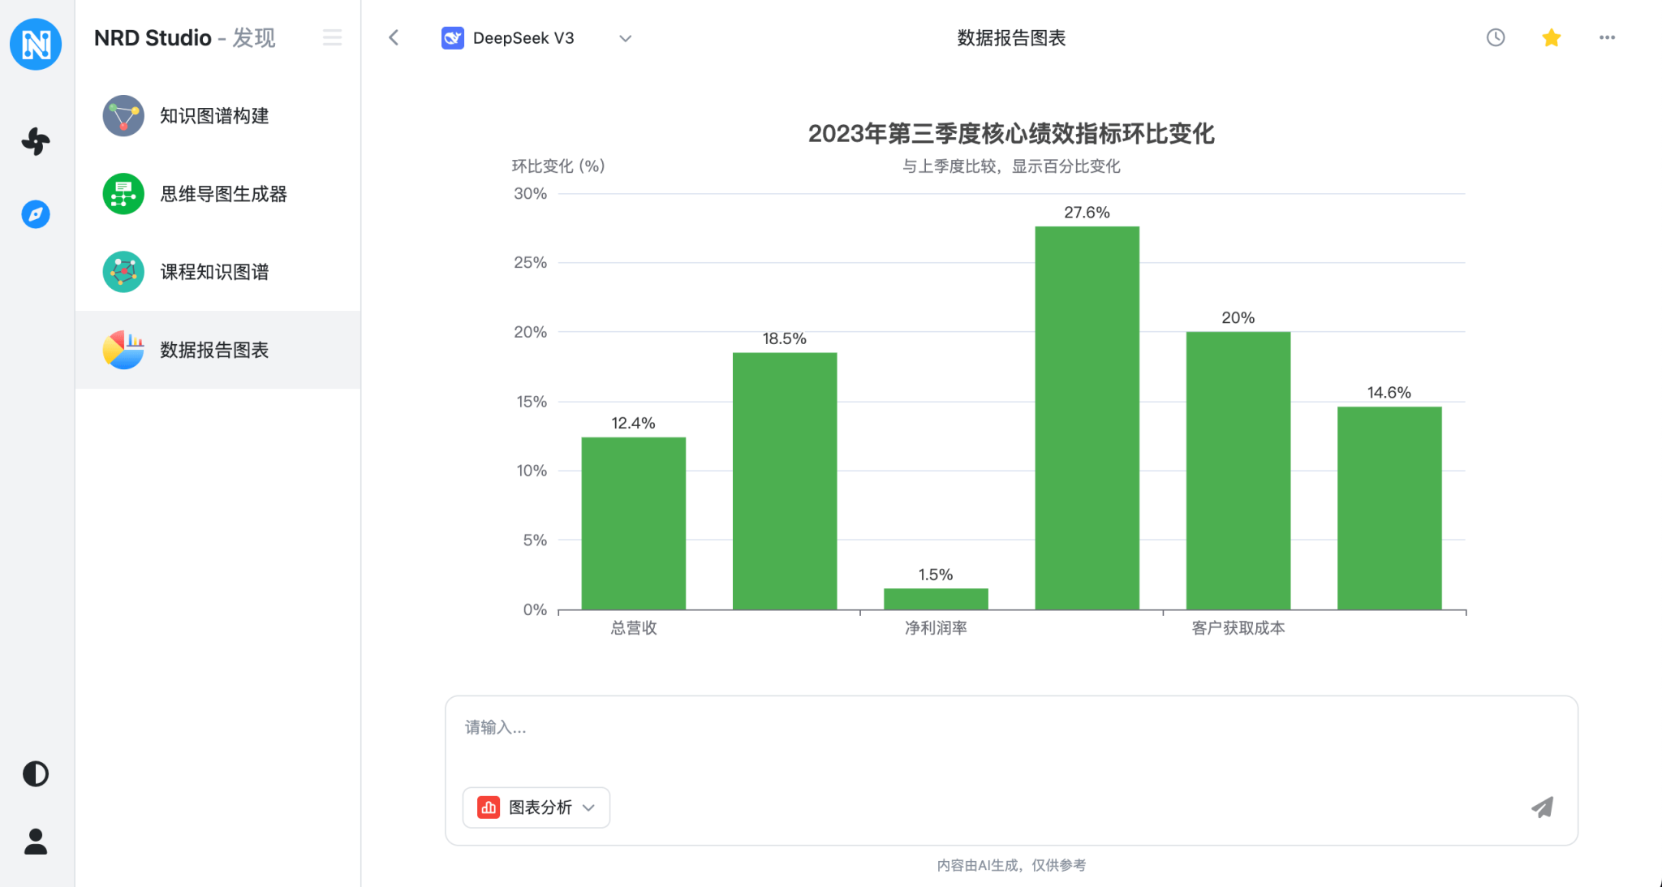Select 知识图谱构建 in sidebar
The height and width of the screenshot is (887, 1662).
coord(214,116)
